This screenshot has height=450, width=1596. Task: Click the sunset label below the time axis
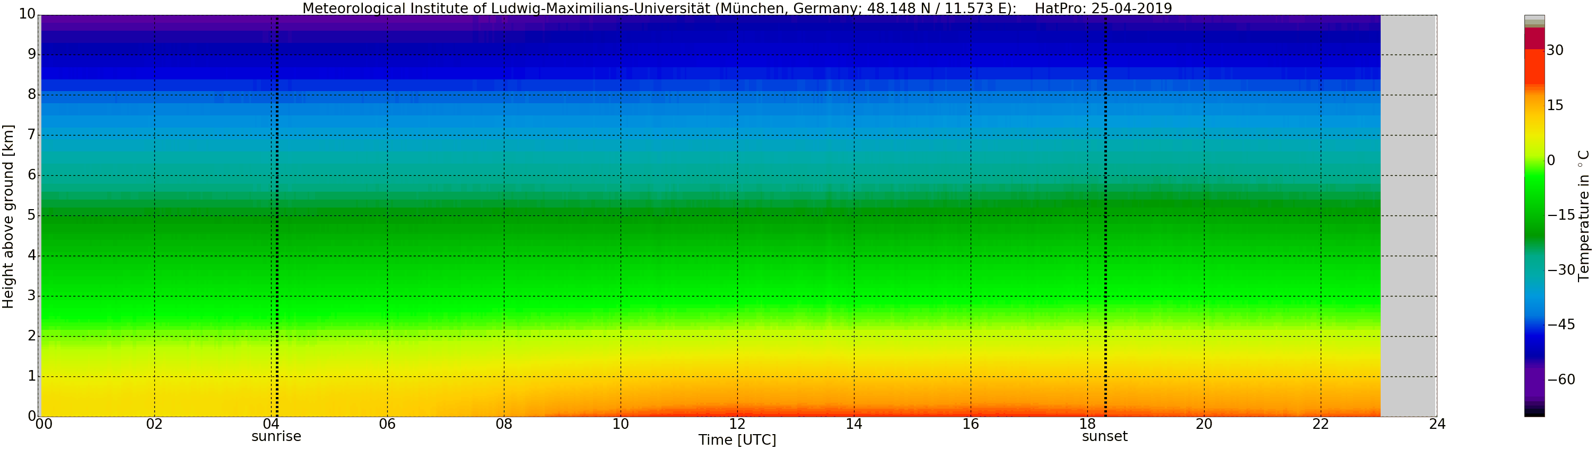coord(1105,436)
